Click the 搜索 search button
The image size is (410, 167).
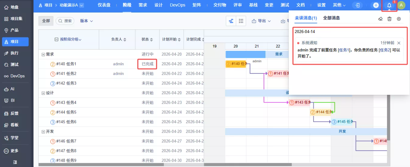tap(65, 21)
